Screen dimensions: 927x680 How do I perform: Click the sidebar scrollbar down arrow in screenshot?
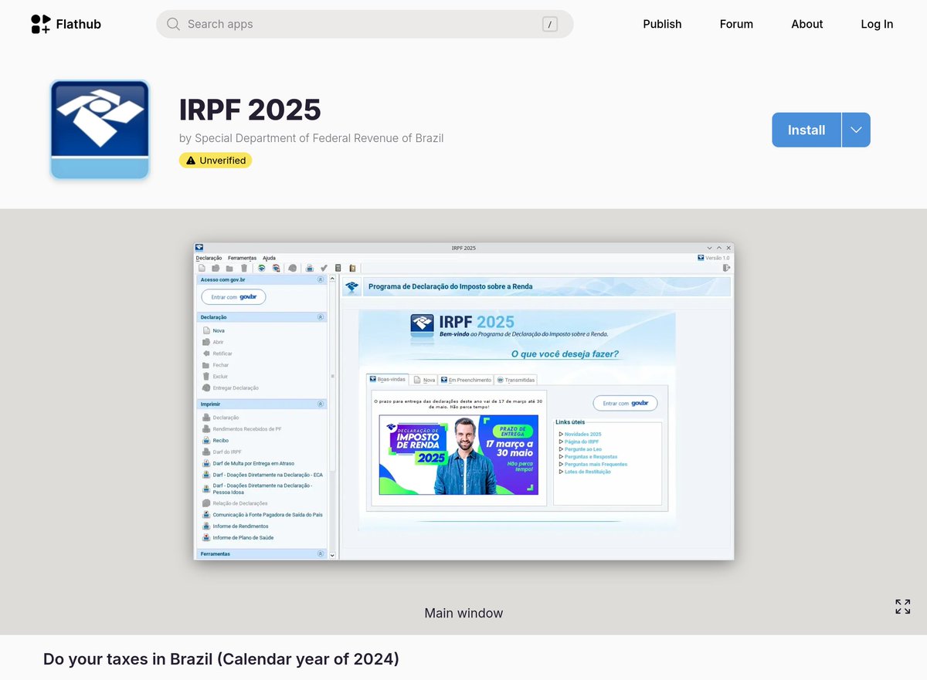point(333,554)
